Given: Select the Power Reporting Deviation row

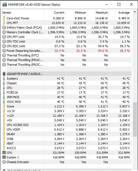Looking at the screenshot, I should point(66,51).
